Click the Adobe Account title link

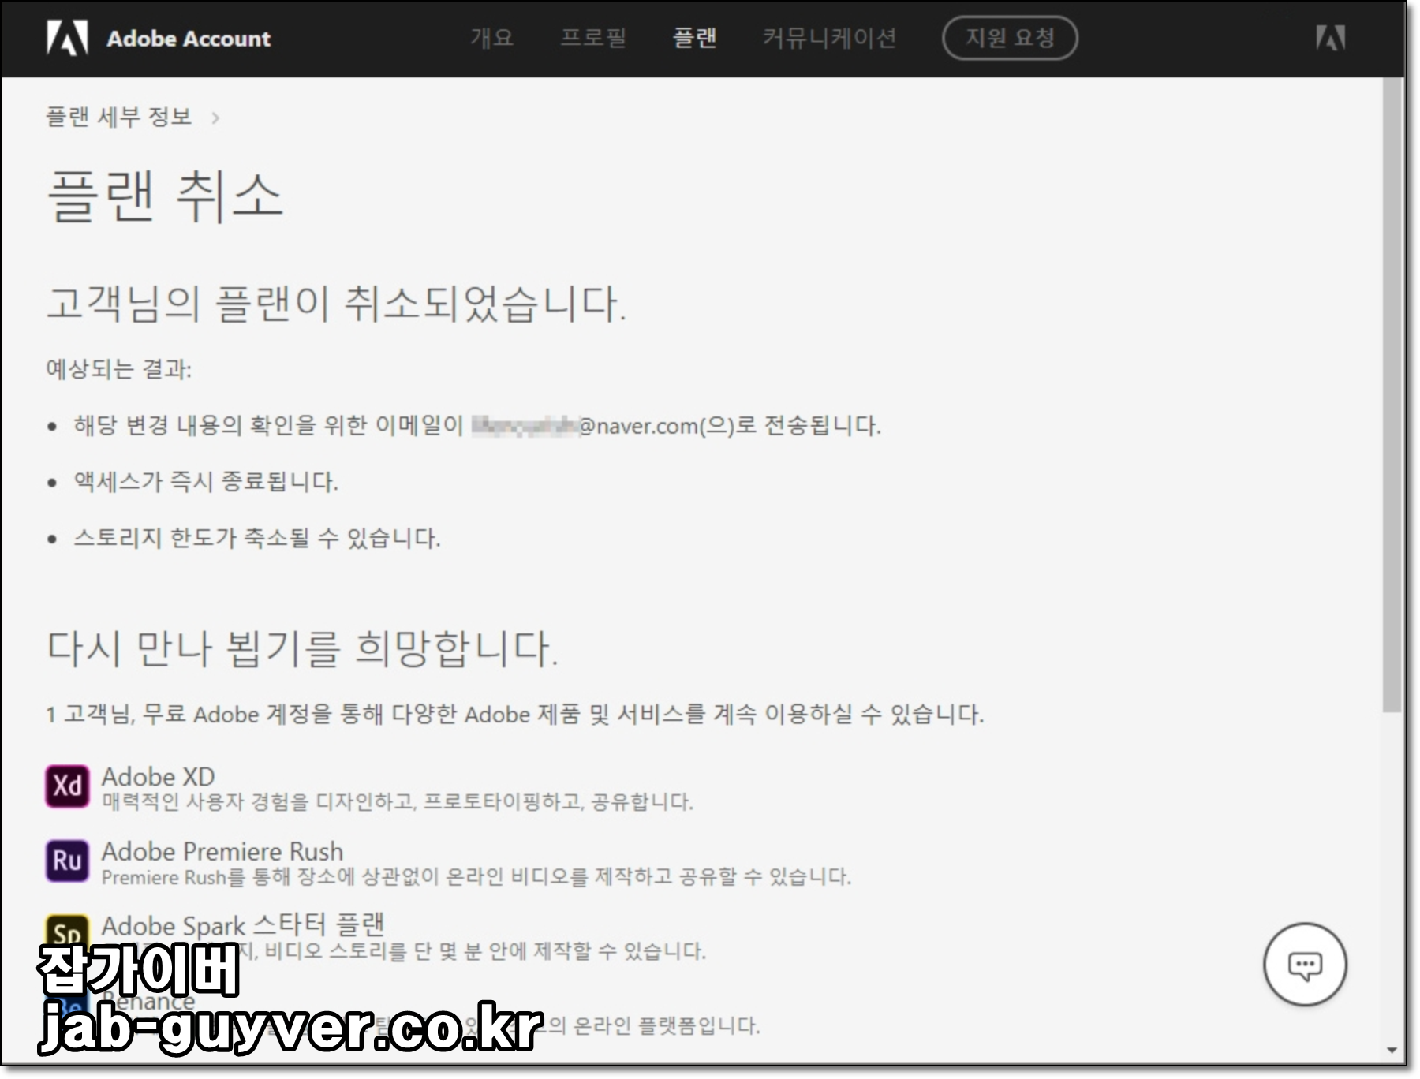point(189,39)
